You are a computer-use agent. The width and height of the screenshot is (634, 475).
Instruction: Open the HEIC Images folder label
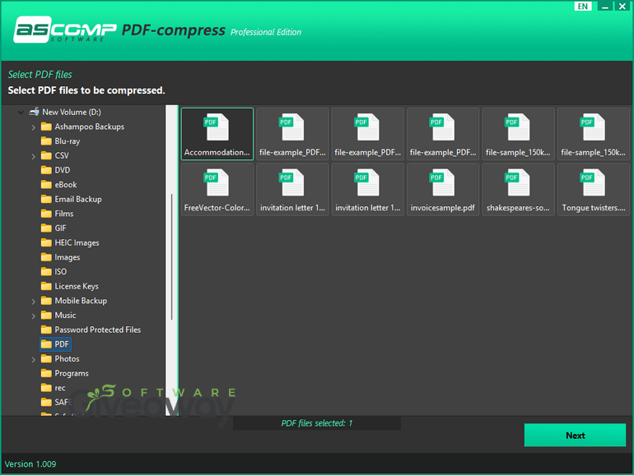pyautogui.click(x=77, y=243)
